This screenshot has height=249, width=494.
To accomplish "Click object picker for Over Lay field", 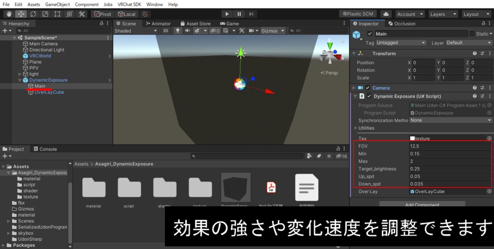I will (489, 191).
